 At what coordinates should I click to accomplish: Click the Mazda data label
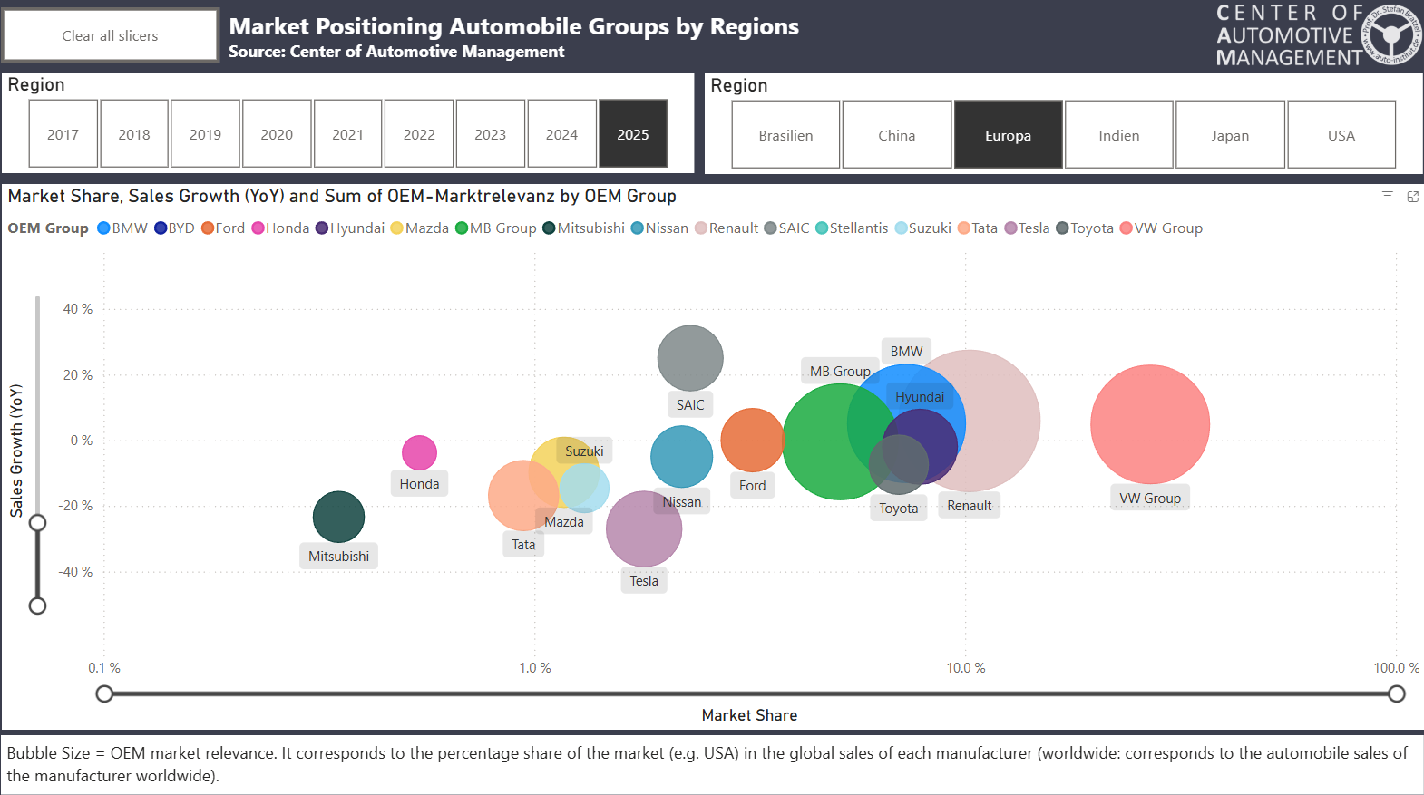[x=564, y=522]
